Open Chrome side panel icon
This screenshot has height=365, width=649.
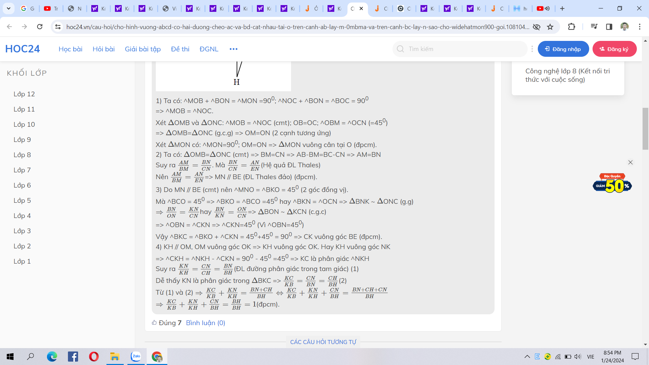tap(609, 27)
